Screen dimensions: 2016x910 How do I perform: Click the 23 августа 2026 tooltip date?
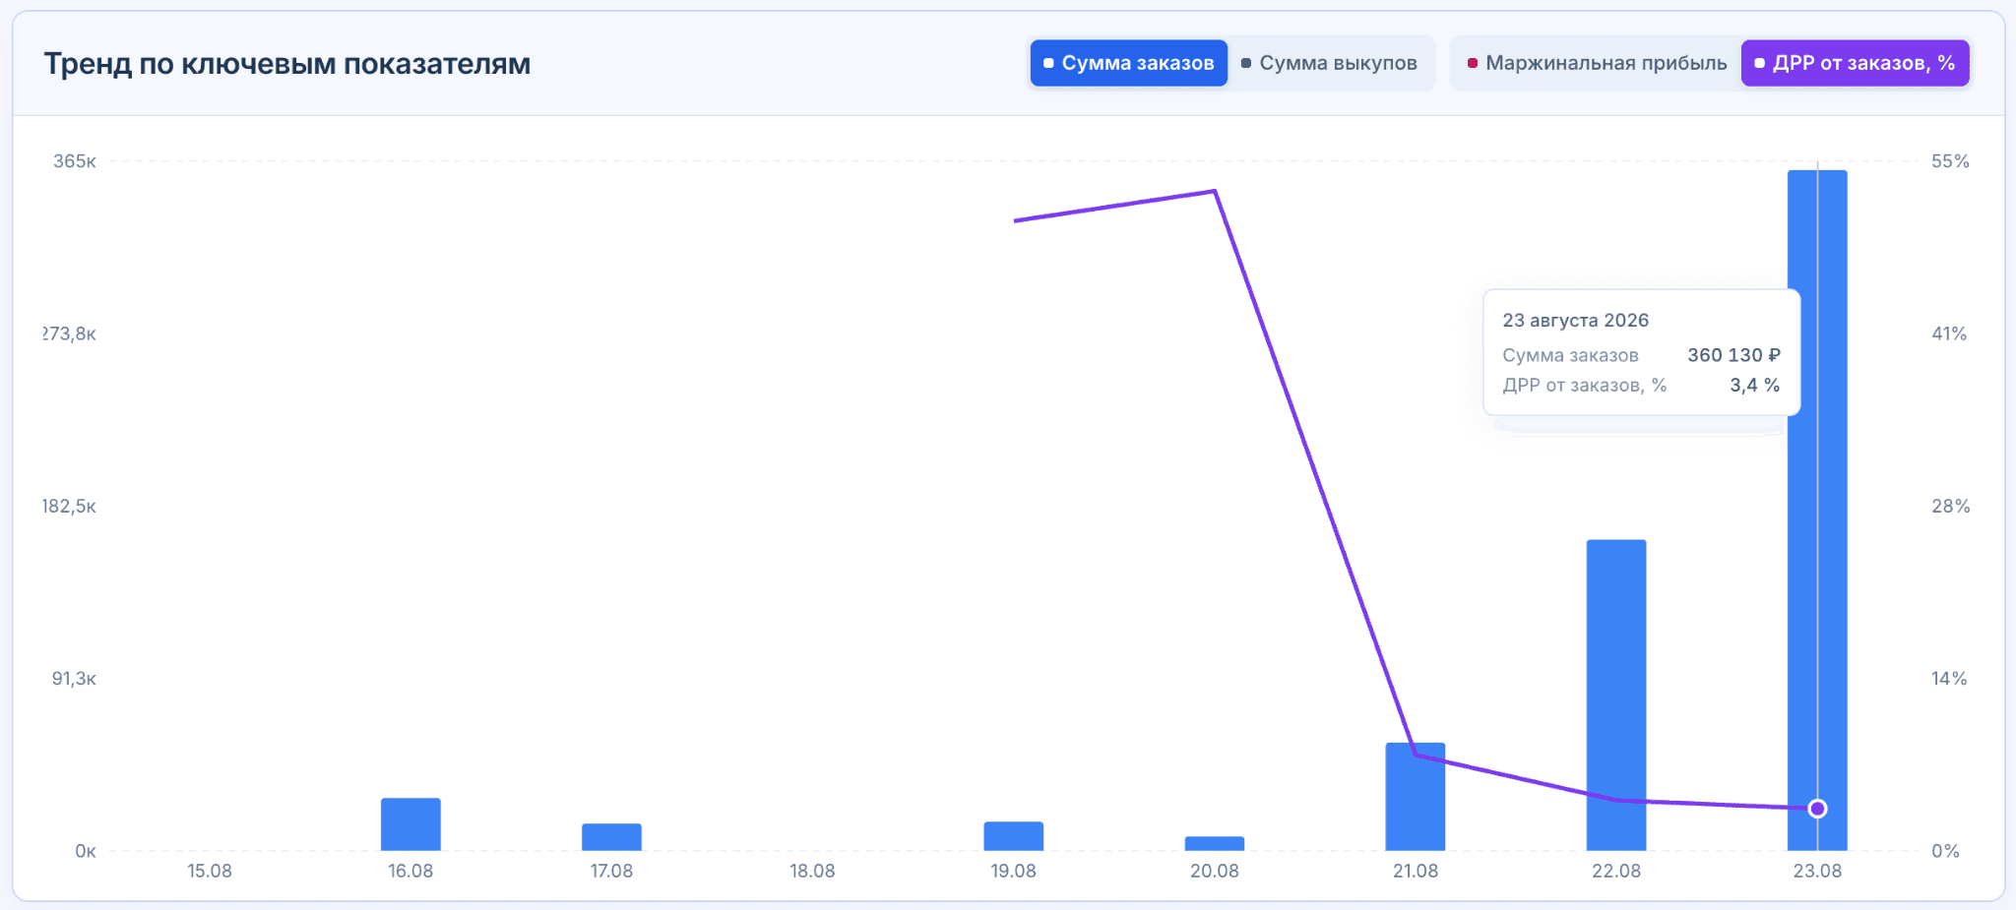pos(1575,320)
